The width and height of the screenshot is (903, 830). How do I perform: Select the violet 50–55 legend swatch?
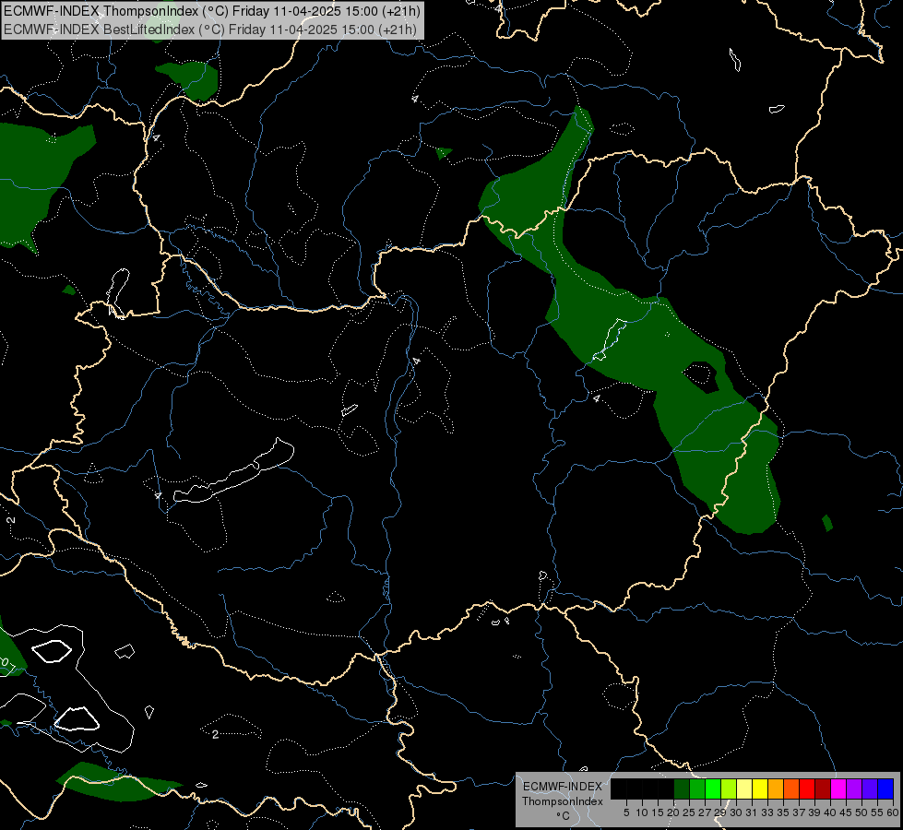tap(870, 788)
